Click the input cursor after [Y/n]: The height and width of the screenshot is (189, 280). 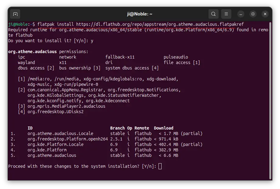[x=160, y=166]
